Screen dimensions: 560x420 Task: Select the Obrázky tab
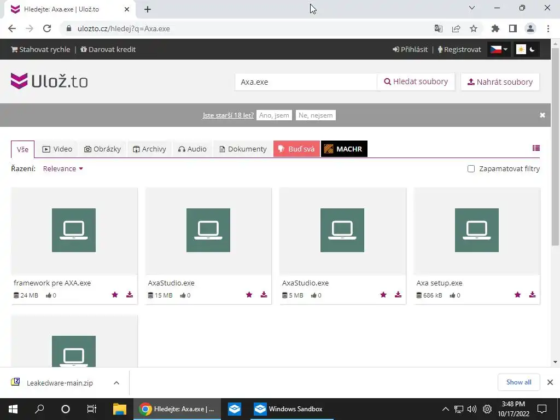(102, 149)
